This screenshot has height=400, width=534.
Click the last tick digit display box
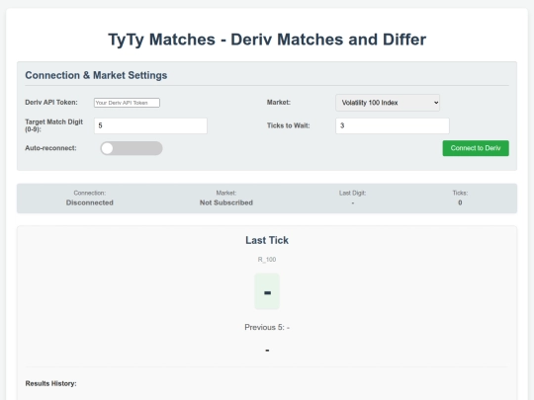pos(267,291)
